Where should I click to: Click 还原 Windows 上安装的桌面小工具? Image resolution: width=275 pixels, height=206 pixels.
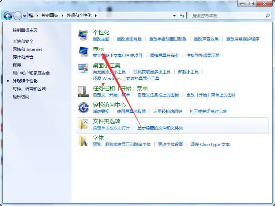(x=126, y=79)
